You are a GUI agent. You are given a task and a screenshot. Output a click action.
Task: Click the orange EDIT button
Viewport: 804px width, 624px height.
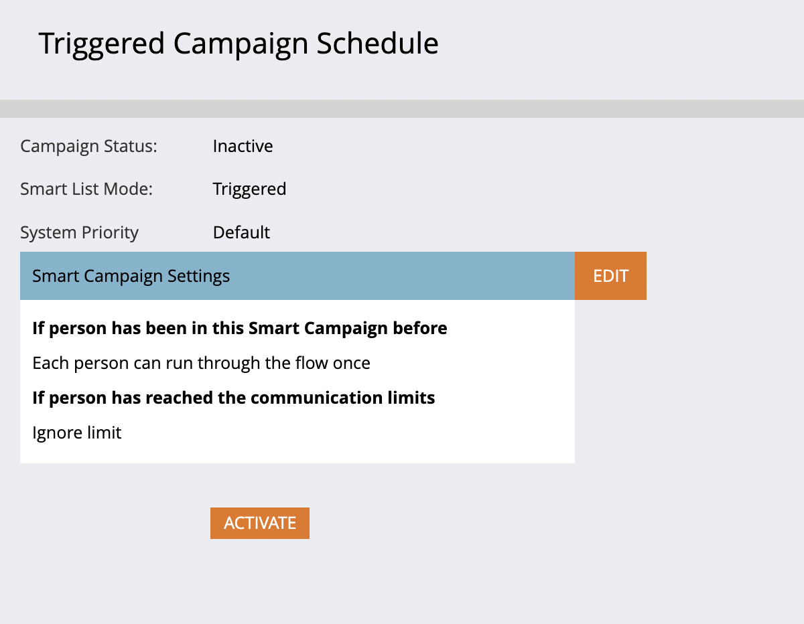[610, 276]
